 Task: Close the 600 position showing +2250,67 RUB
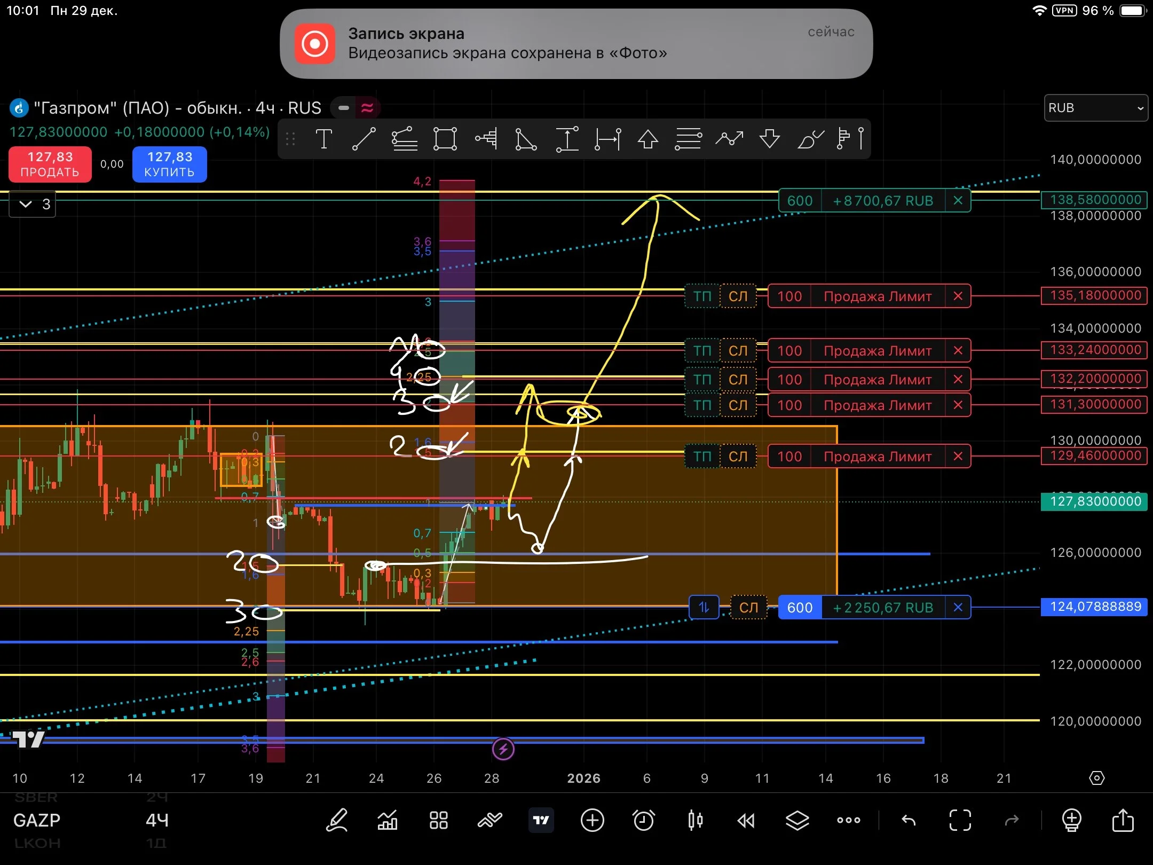pyautogui.click(x=958, y=607)
